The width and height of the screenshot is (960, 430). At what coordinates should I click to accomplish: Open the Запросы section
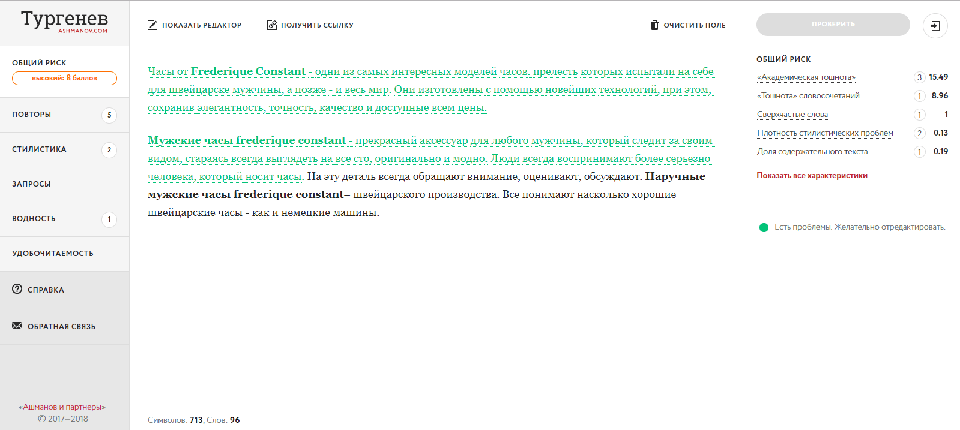32,184
